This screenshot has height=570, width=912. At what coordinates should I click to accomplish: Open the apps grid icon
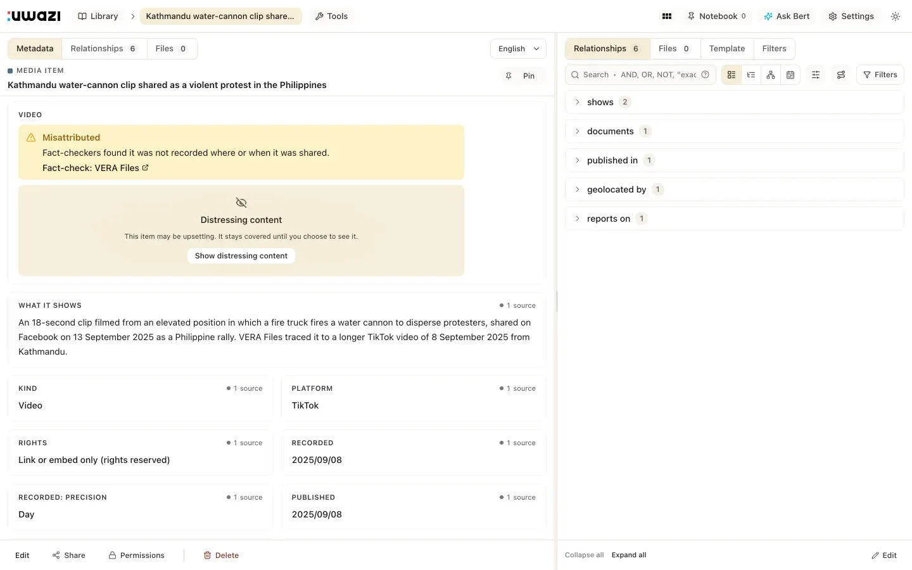coord(667,16)
